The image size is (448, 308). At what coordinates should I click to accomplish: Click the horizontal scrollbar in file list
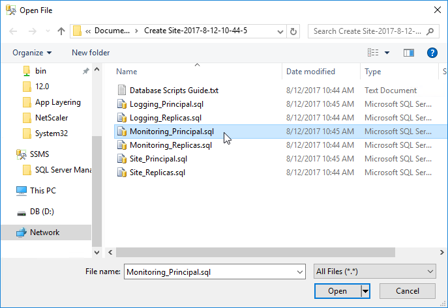point(256,253)
